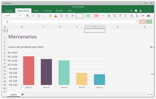Pick the fill color bucket
Viewport: 156px width, 99px height.
point(50,16)
